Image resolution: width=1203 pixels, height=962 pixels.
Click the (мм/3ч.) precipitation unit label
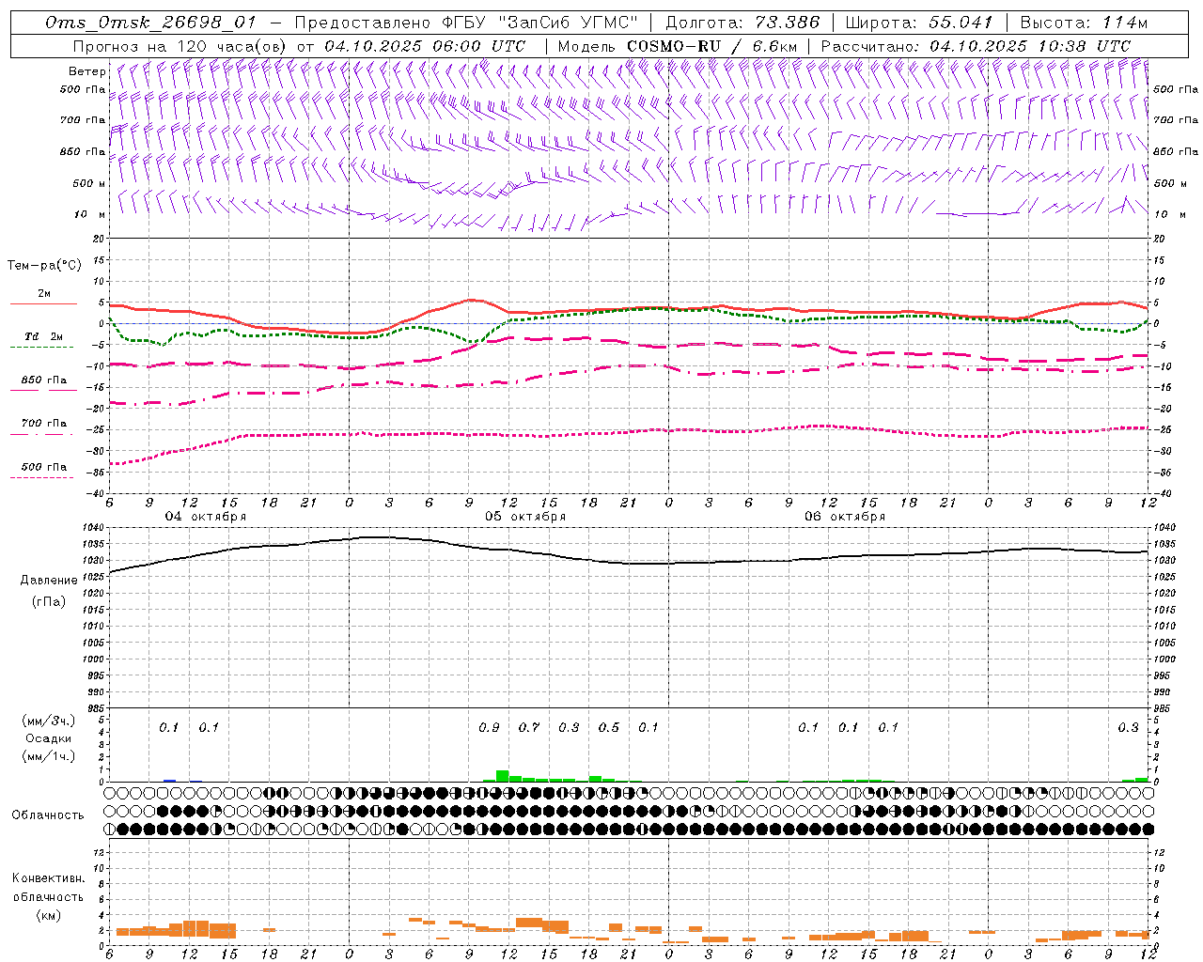tap(48, 721)
